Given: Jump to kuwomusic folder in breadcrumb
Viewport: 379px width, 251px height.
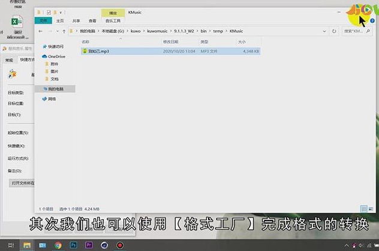Looking at the screenshot, I should (x=157, y=31).
